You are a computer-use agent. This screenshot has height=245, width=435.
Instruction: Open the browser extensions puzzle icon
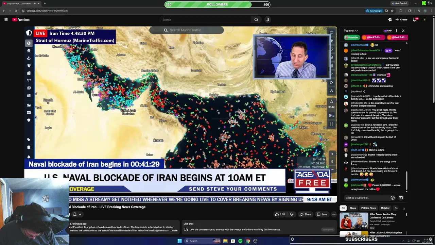tap(401, 11)
